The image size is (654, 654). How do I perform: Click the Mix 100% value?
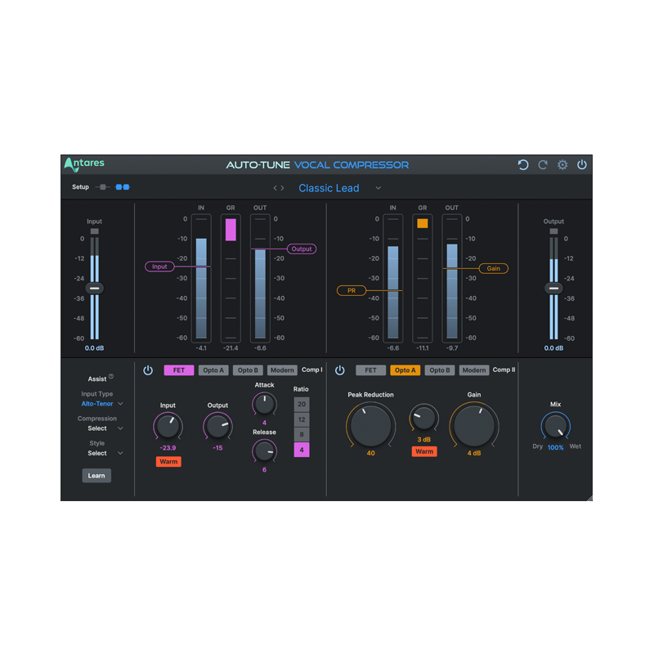point(556,447)
